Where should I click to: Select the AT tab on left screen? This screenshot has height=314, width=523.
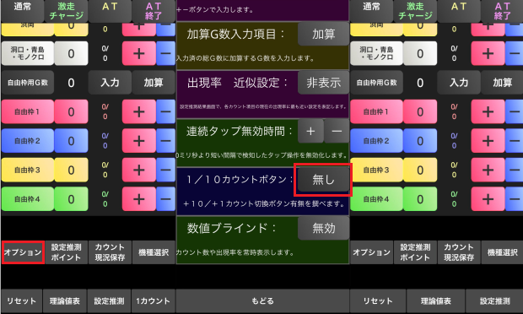pyautogui.click(x=110, y=11)
